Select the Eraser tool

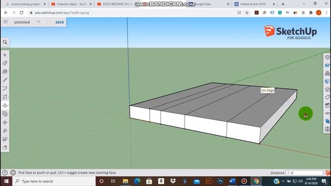point(5,63)
